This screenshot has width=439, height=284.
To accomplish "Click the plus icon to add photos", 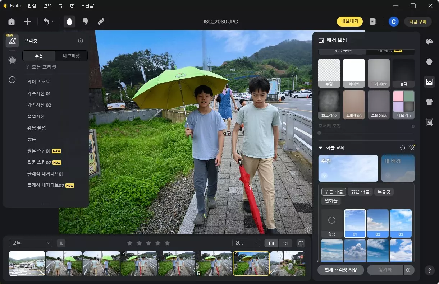I will 27,22.
